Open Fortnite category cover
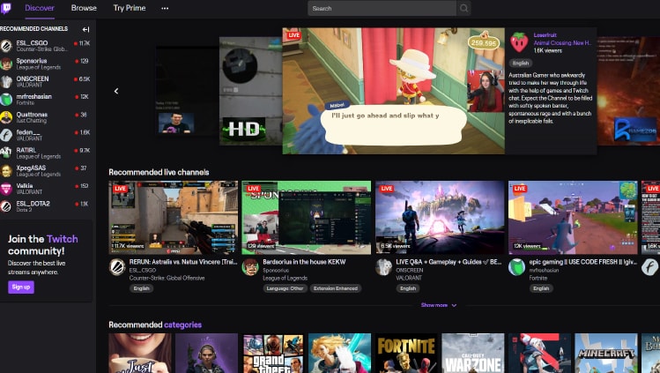660x373 pixels. click(x=406, y=354)
